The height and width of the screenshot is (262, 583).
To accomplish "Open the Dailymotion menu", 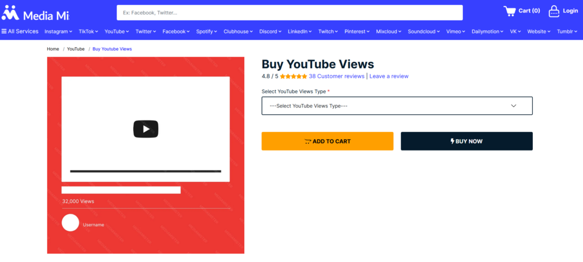I will (x=488, y=32).
